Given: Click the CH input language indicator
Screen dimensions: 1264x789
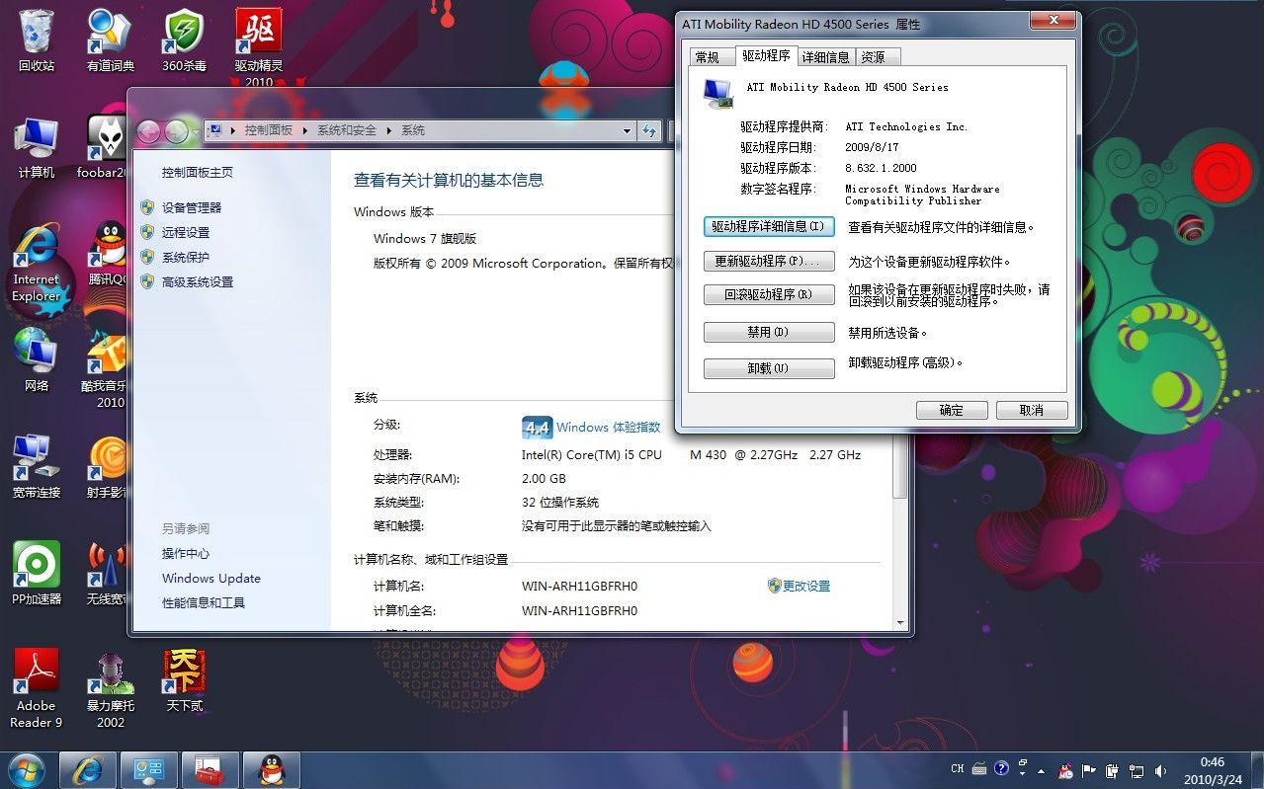Looking at the screenshot, I should pyautogui.click(x=957, y=768).
